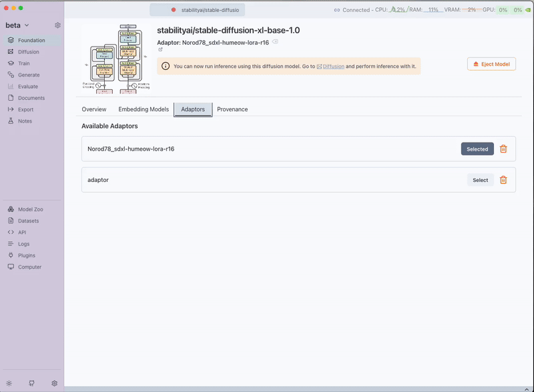This screenshot has height=392, width=534.
Task: Open external link icon under adaptor name
Action: click(160, 49)
